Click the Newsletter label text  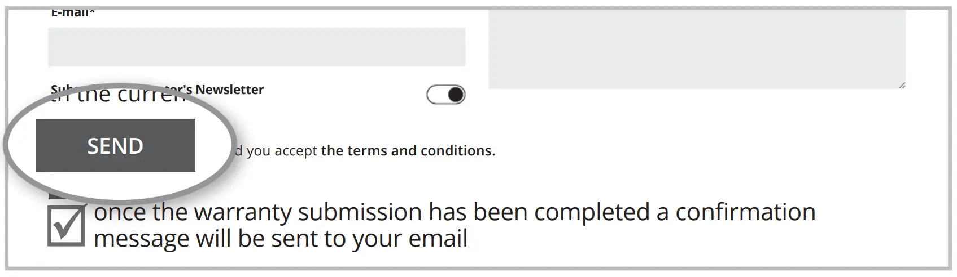pos(229,90)
